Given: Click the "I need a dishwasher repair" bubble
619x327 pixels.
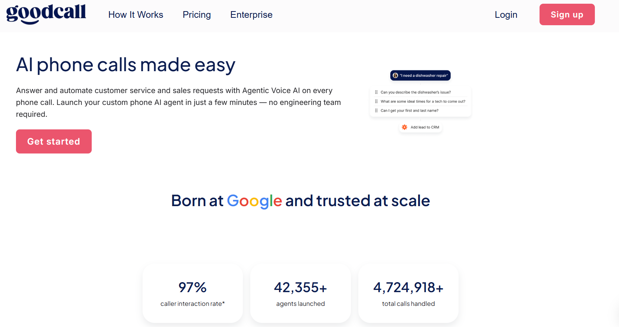Looking at the screenshot, I should [420, 75].
